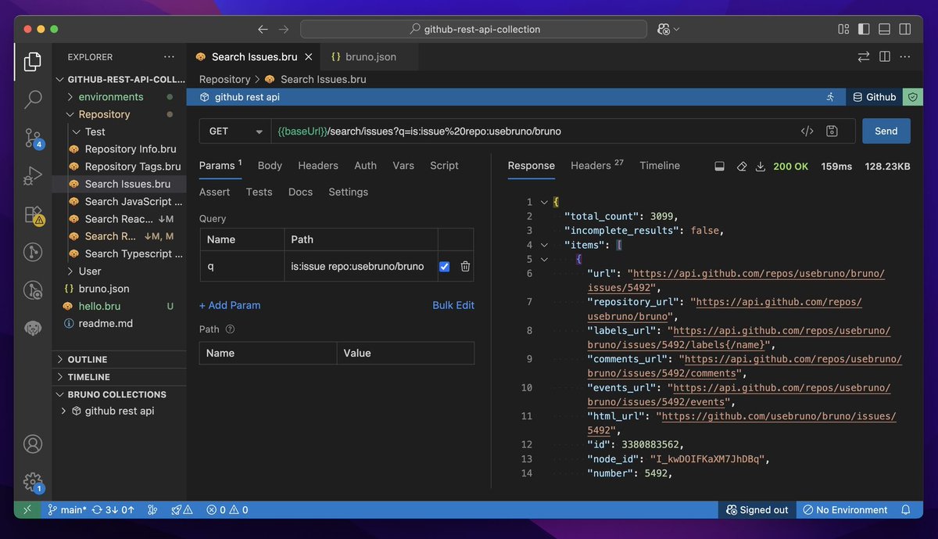Open the Explorer views ellipsis menu
The image size is (938, 539).
click(x=169, y=56)
